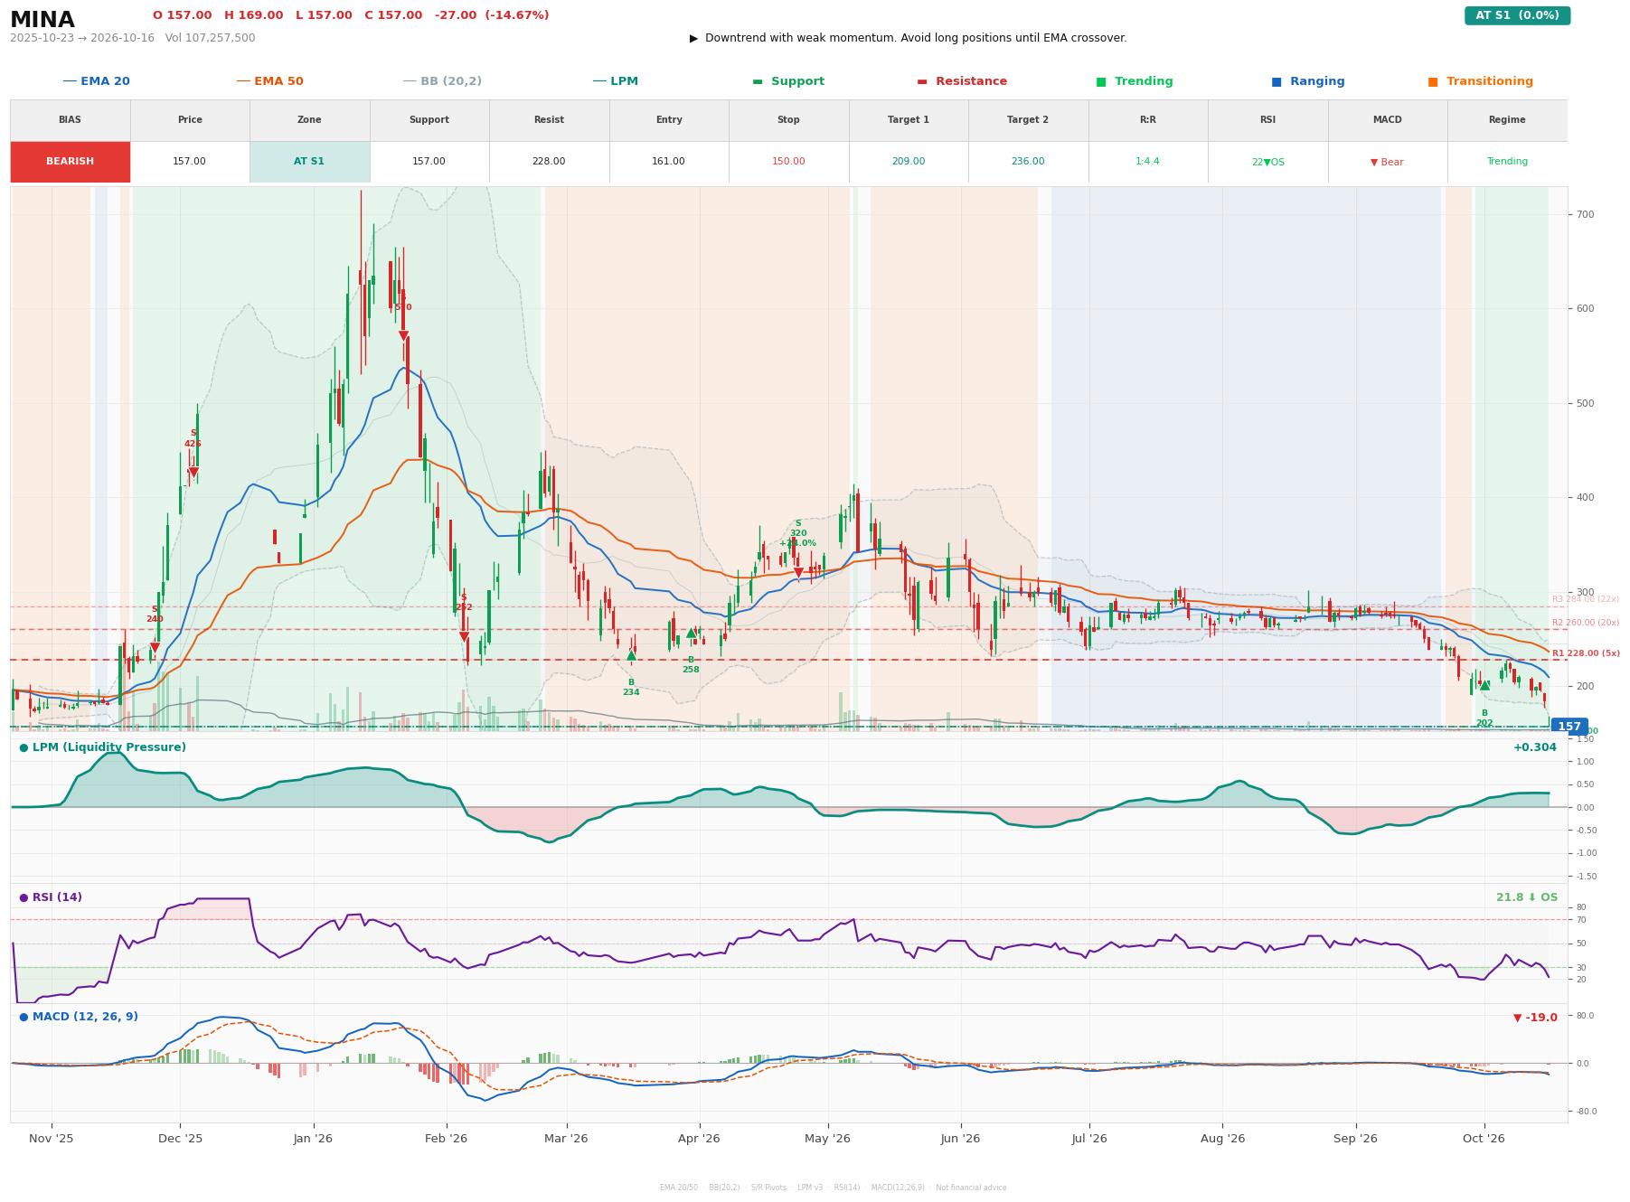Viewport: 1630px width, 1202px height.
Task: Click the MACD Bear cell
Action: coord(1387,162)
